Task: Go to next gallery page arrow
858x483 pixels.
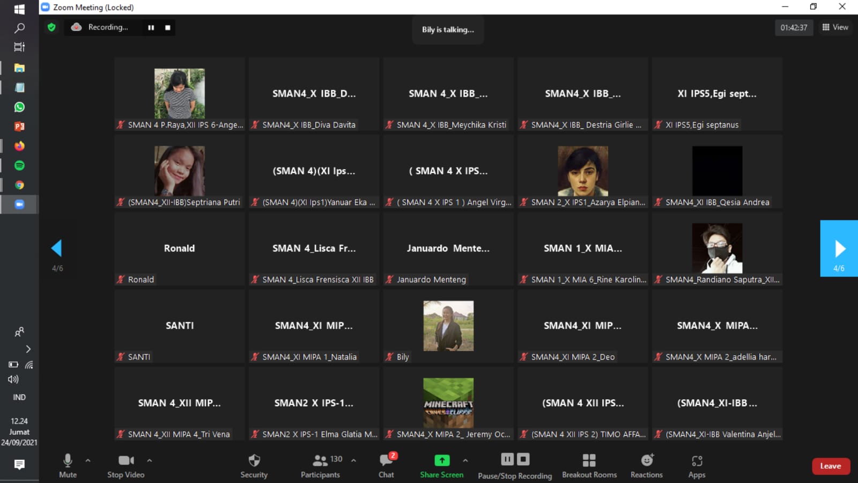Action: pos(839,248)
